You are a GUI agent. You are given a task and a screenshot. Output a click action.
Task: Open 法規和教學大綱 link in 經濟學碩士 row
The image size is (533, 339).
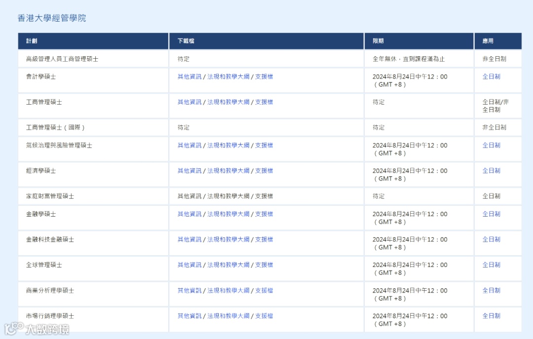tap(228, 171)
